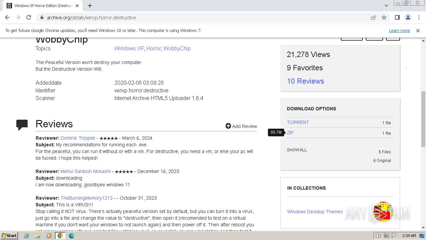The height and width of the screenshot is (240, 426).
Task: Open the WobbyChip topic link
Action: point(177,48)
